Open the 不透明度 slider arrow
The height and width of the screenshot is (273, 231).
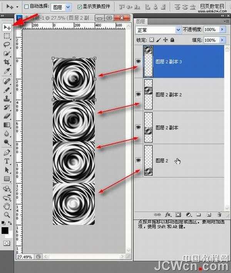[222, 30]
